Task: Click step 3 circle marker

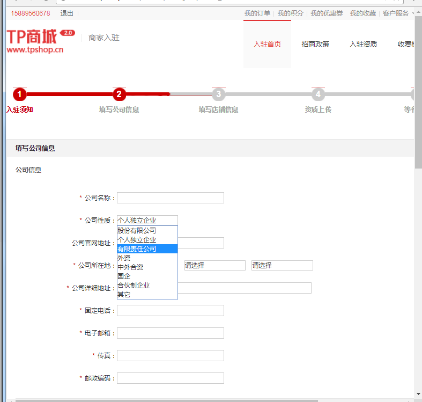Action: coord(218,94)
